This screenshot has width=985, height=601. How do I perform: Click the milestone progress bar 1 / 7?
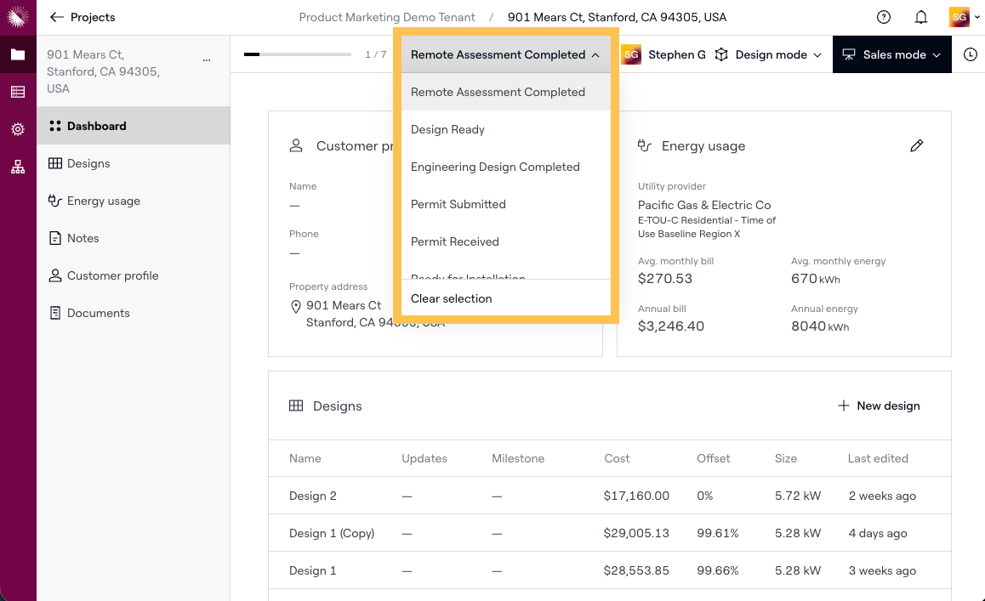click(x=298, y=54)
